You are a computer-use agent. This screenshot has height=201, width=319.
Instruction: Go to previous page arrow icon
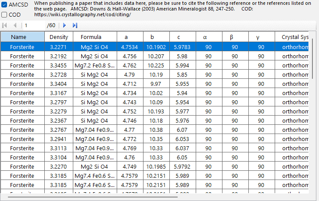(x=15, y=25)
